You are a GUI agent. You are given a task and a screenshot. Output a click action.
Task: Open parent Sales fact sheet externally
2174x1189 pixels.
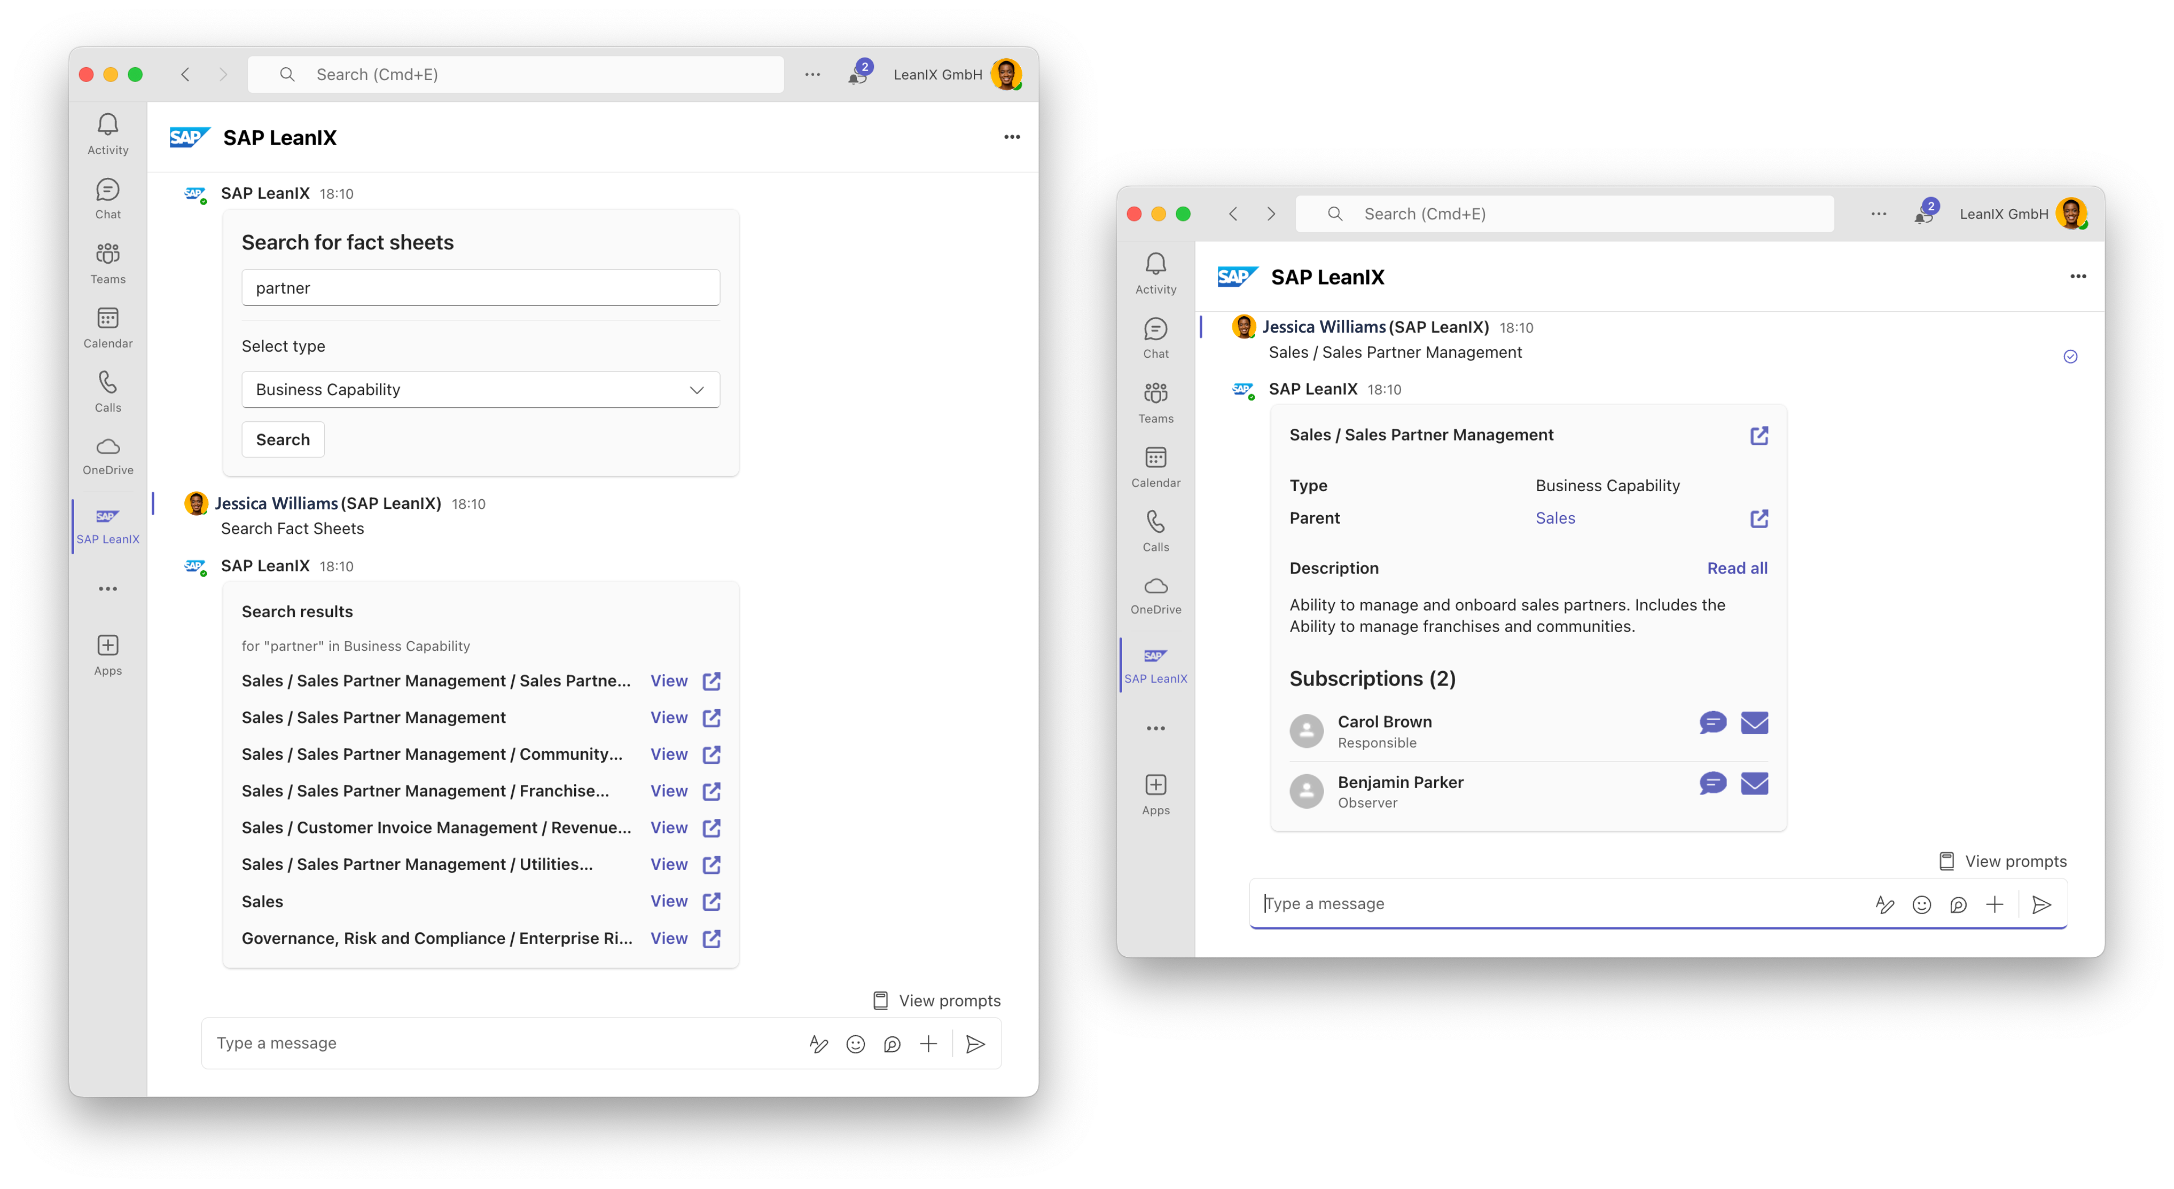pyautogui.click(x=1759, y=518)
